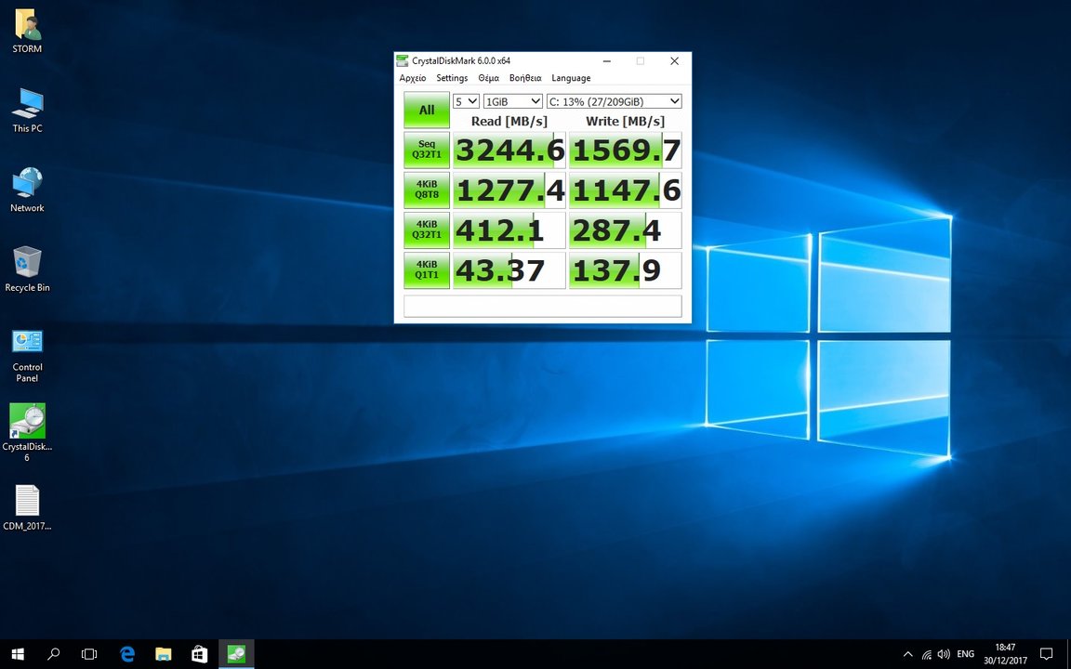Click the empty comment field below results
The height and width of the screenshot is (669, 1071).
tap(542, 306)
